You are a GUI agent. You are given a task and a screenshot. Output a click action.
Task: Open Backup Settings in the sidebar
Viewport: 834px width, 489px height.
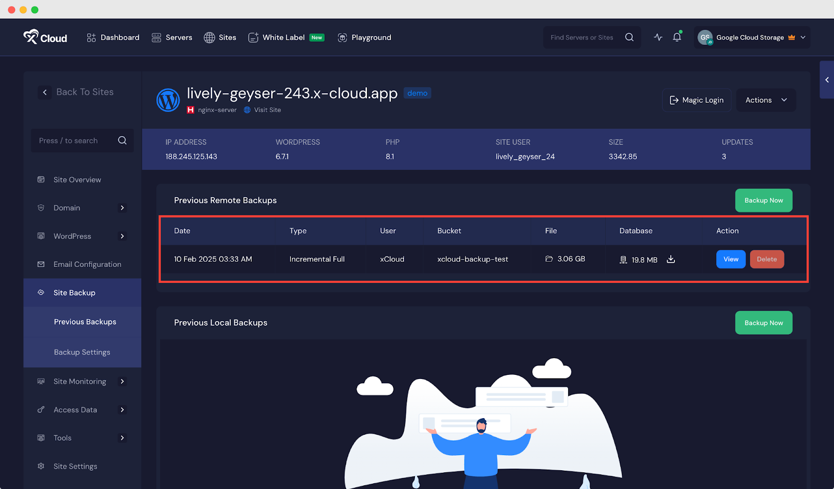pos(82,352)
